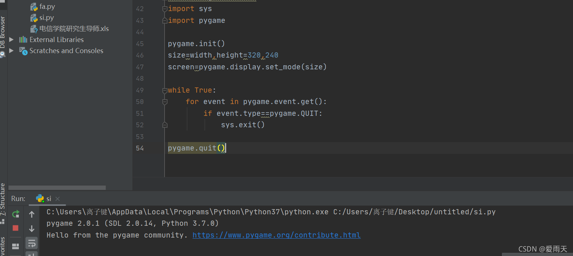573x256 pixels.
Task: Click the project panel horizontal scrollbar
Action: (57, 188)
